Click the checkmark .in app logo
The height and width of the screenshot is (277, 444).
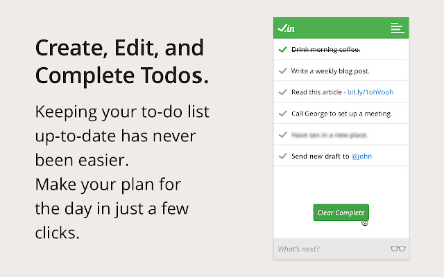point(286,28)
